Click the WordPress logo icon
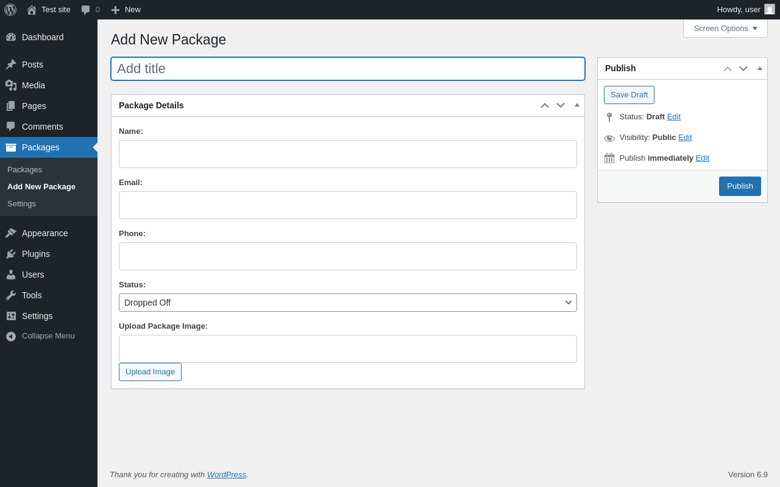This screenshot has width=780, height=487. (x=10, y=10)
